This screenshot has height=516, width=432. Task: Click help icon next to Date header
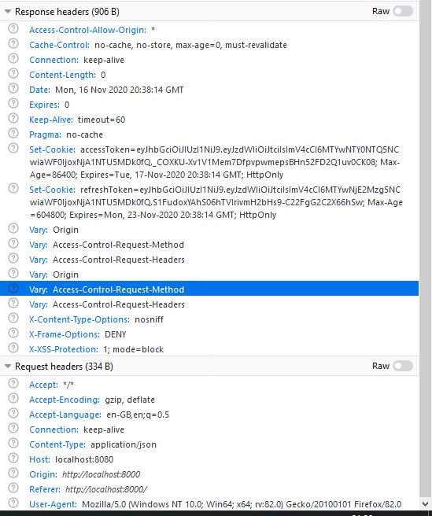point(13,88)
